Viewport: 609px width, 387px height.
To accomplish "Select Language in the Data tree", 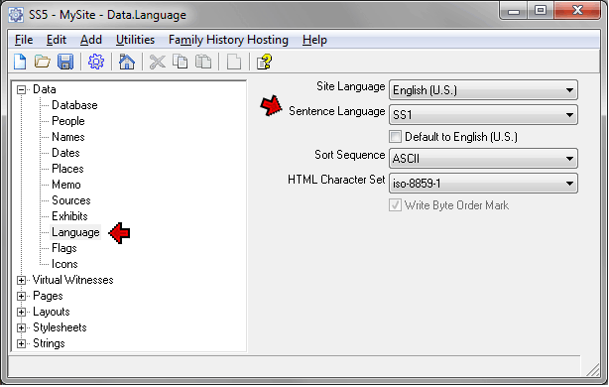I will coord(75,232).
